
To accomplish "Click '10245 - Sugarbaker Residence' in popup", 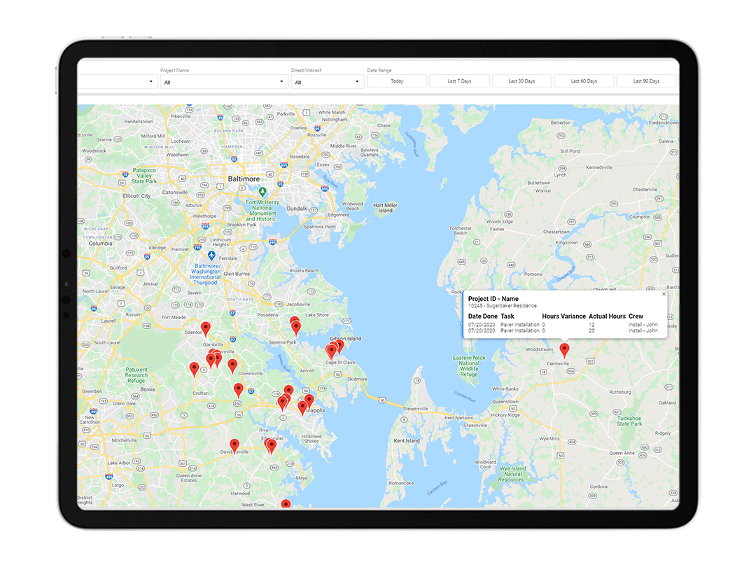I will [502, 306].
